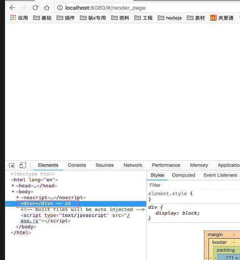Open the 资料 bookmark folder
Screen dimensions: 240x260
click(x=120, y=18)
